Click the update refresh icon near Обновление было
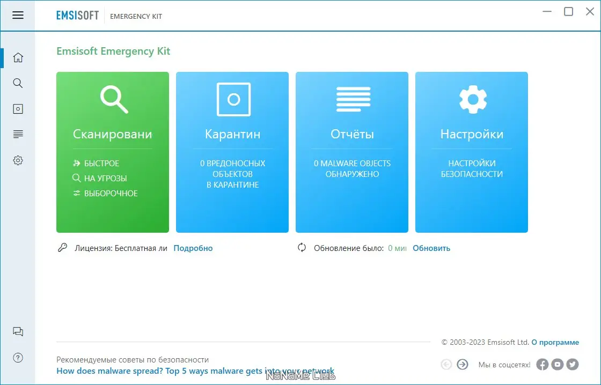This screenshot has width=601, height=385. (x=301, y=248)
